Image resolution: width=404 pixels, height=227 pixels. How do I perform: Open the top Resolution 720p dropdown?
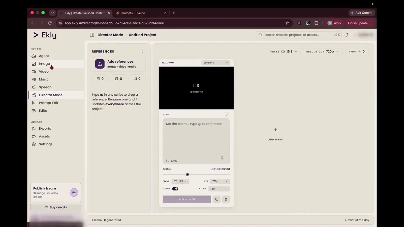(x=322, y=51)
